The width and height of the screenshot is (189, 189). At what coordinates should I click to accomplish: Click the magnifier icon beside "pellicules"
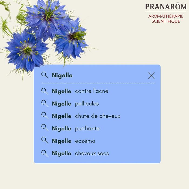(x=45, y=103)
